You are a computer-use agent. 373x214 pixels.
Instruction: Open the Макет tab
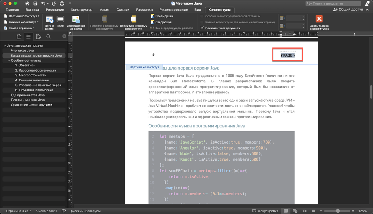(104, 10)
